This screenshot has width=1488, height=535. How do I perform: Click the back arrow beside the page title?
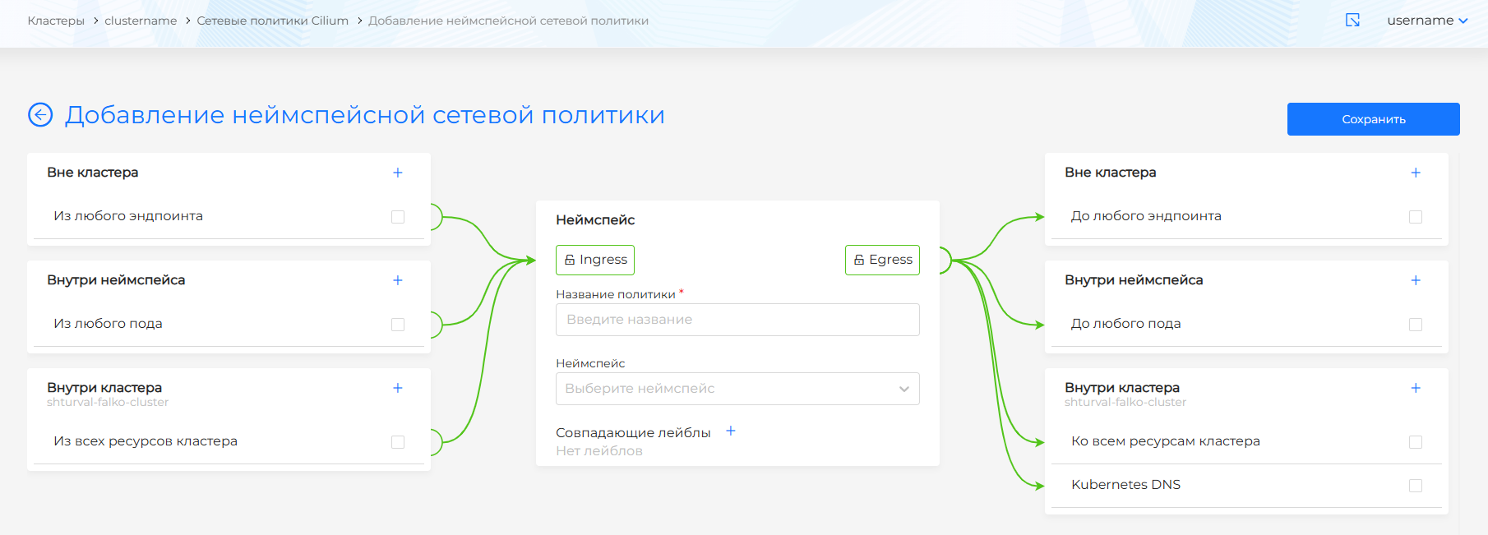40,115
